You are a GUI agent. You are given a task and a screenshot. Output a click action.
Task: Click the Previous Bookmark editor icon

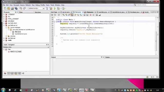point(75,15)
